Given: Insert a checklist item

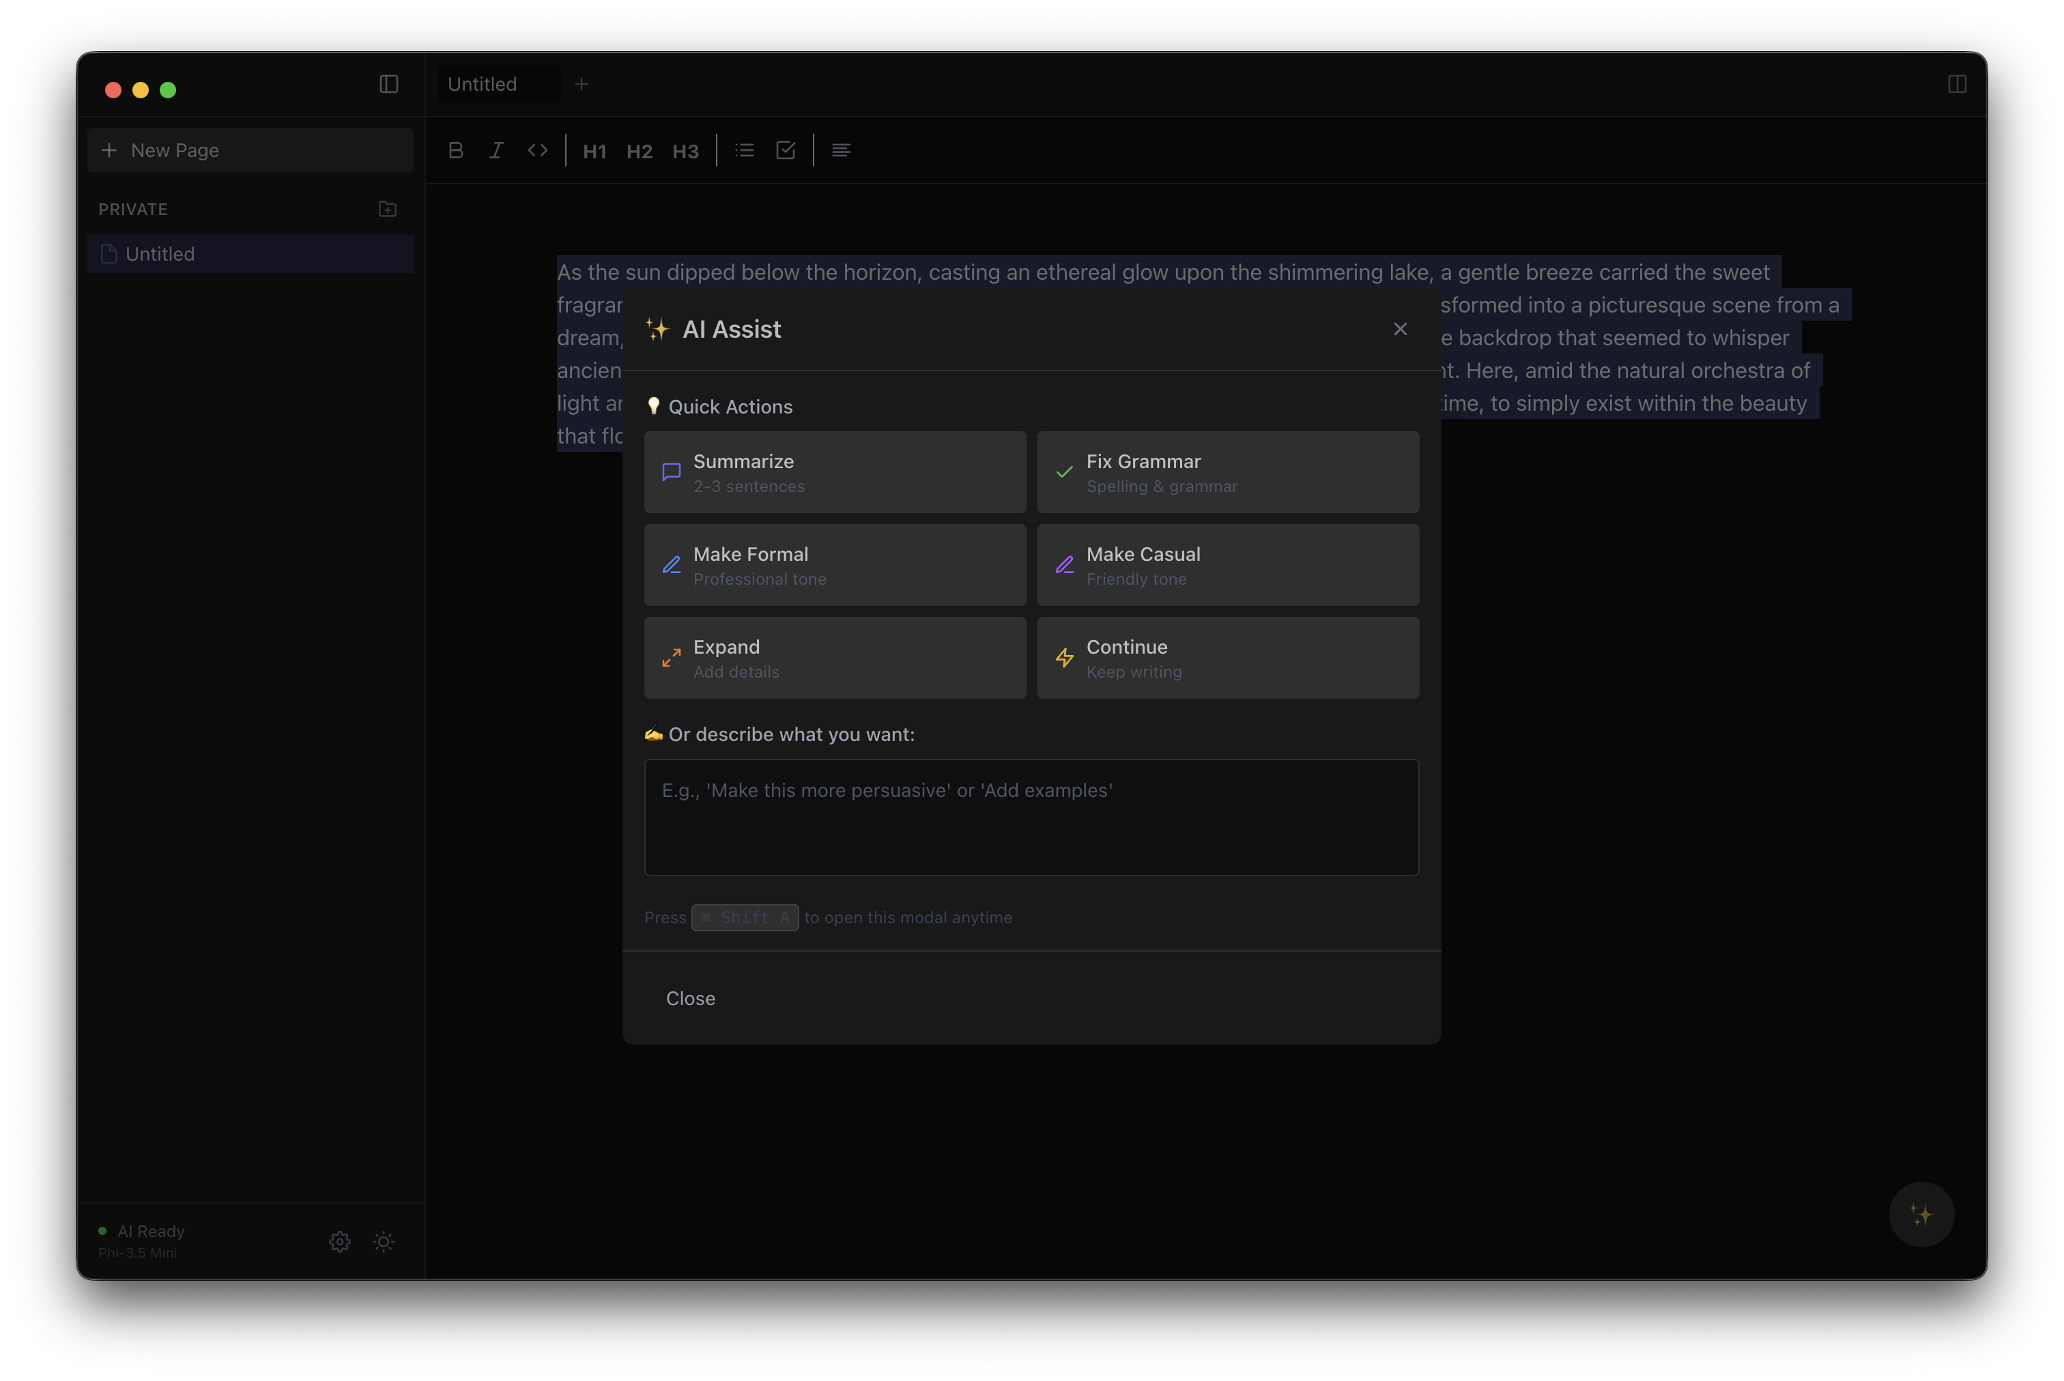Looking at the screenshot, I should pyautogui.click(x=786, y=151).
